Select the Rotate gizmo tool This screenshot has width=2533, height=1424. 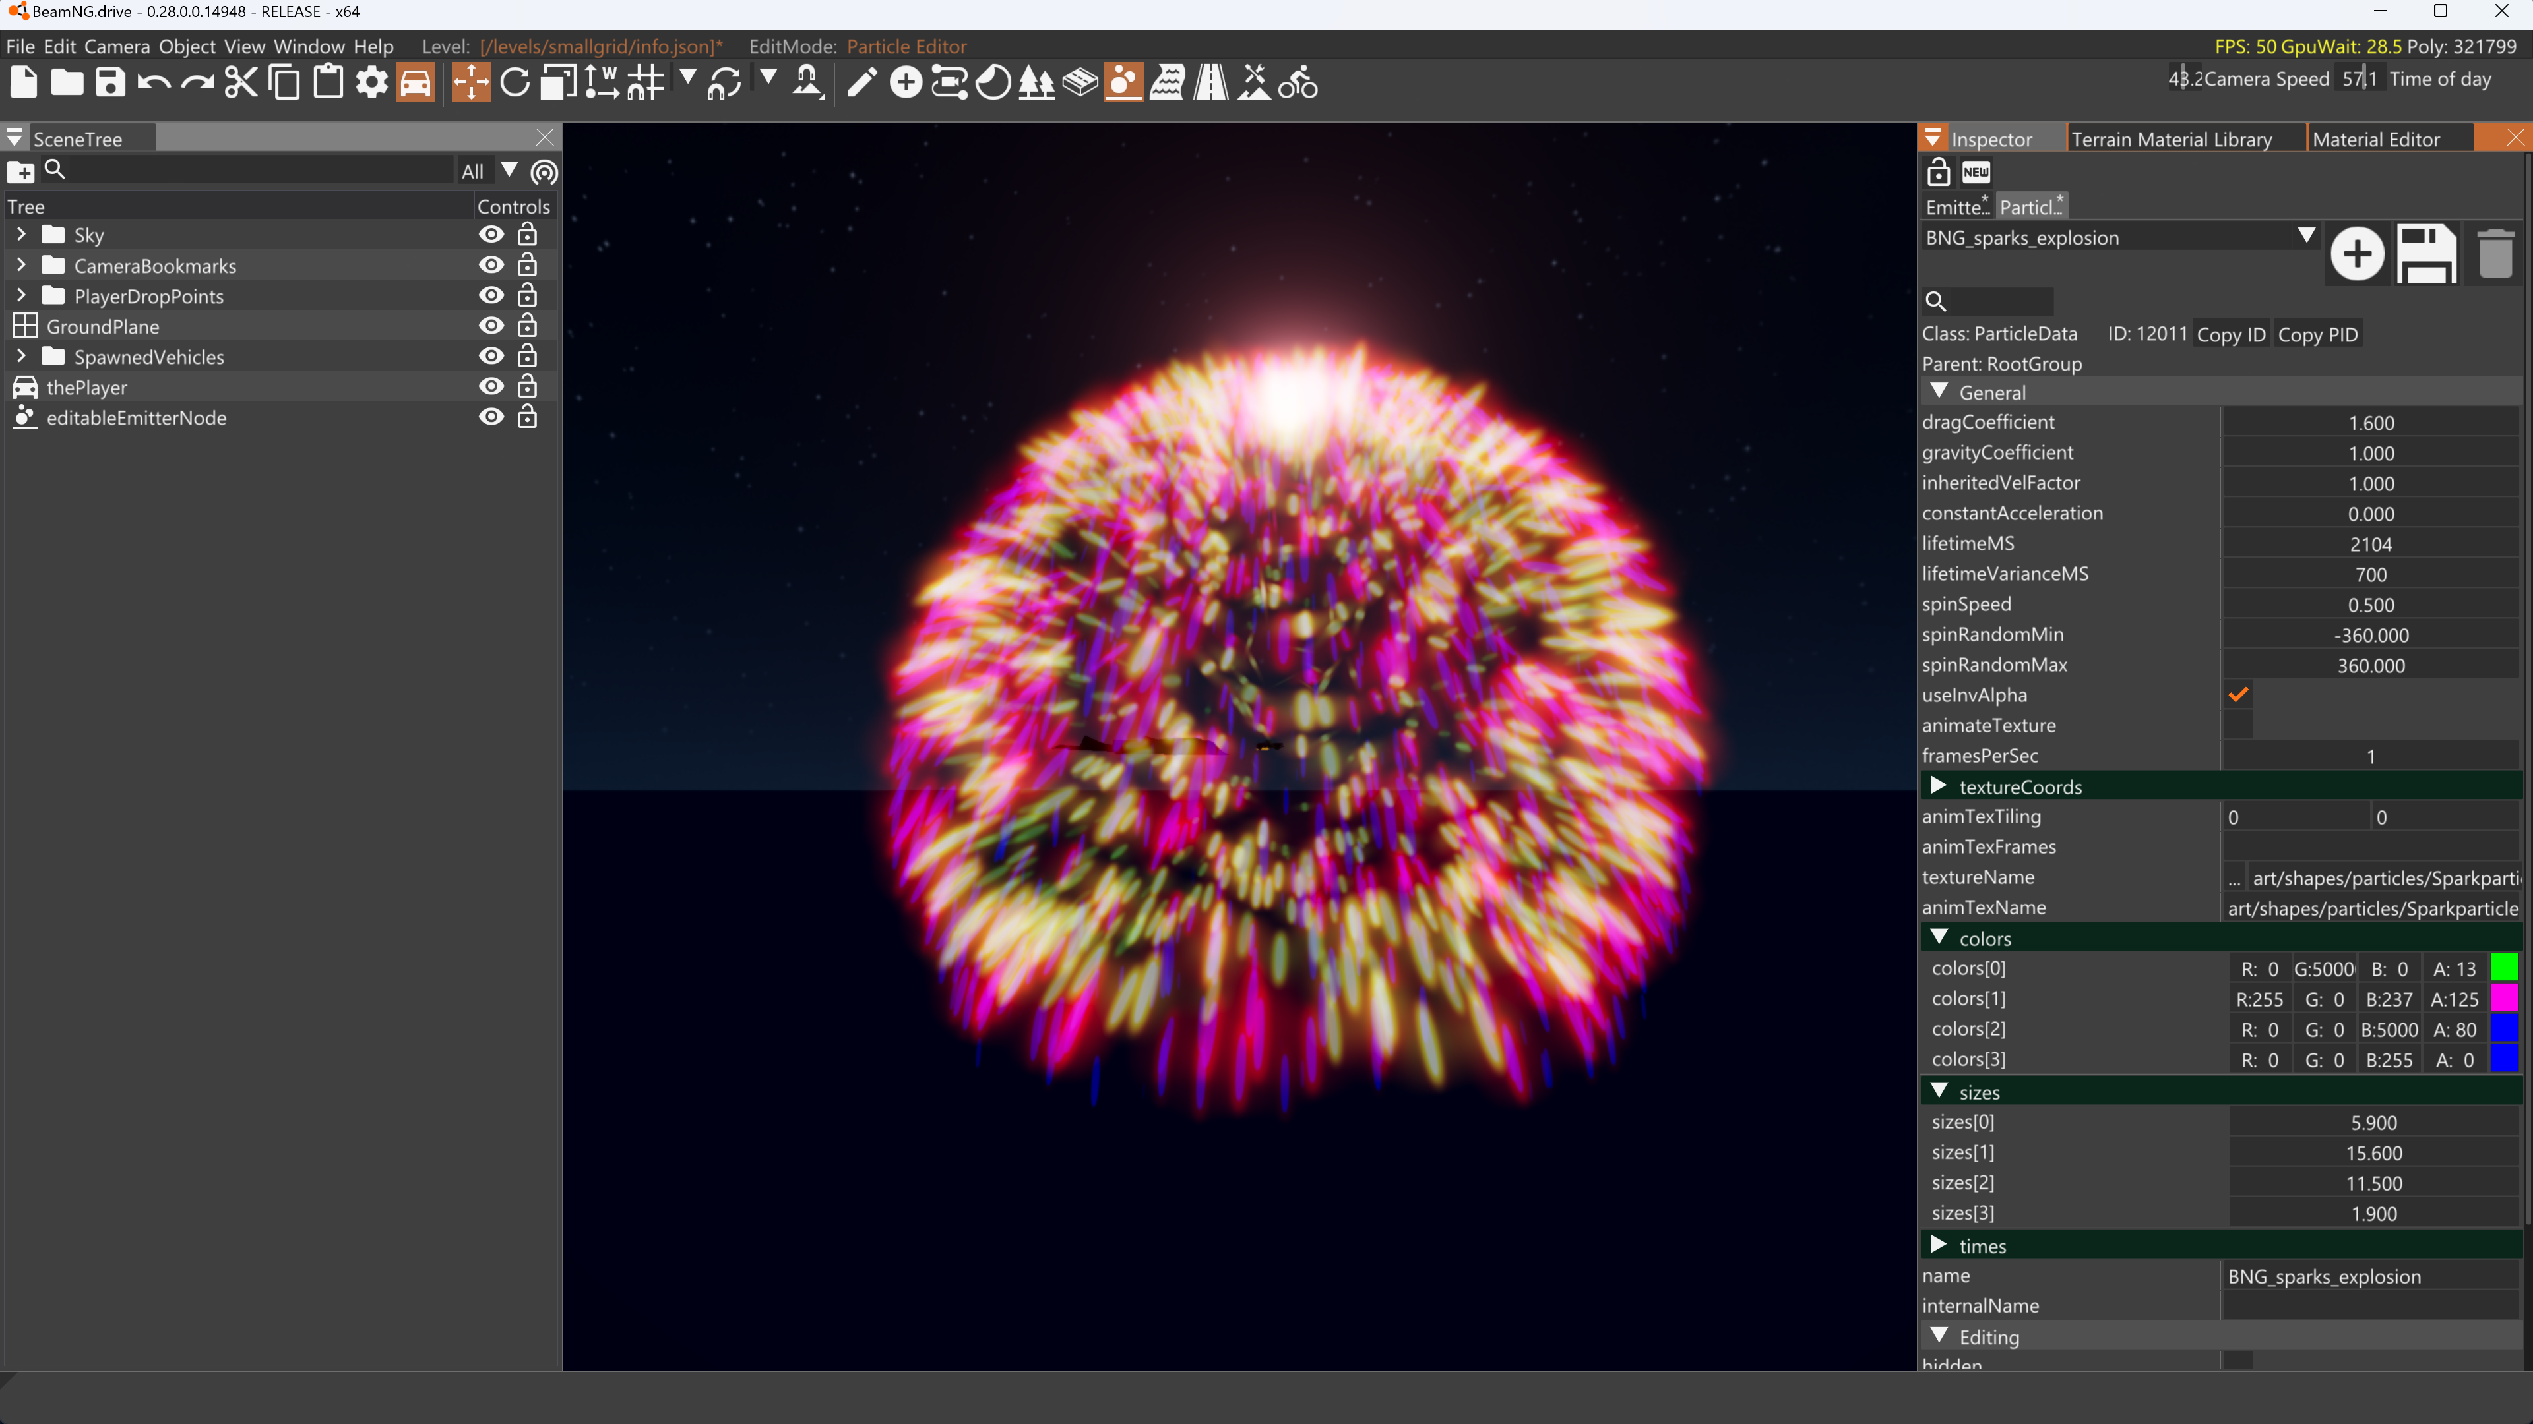pos(515,82)
